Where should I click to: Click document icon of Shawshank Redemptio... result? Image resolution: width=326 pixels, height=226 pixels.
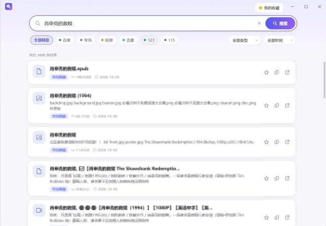39,171
